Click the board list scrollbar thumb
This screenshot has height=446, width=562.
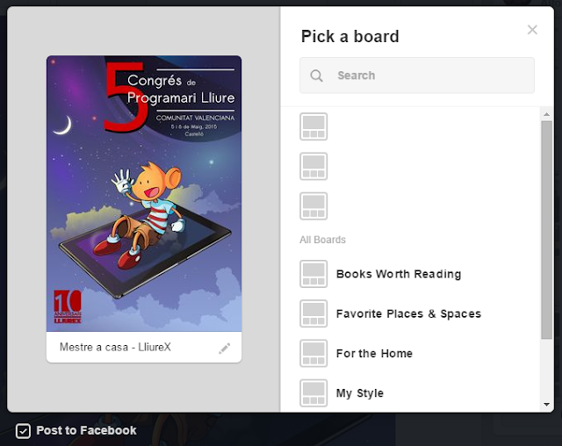tap(546, 230)
